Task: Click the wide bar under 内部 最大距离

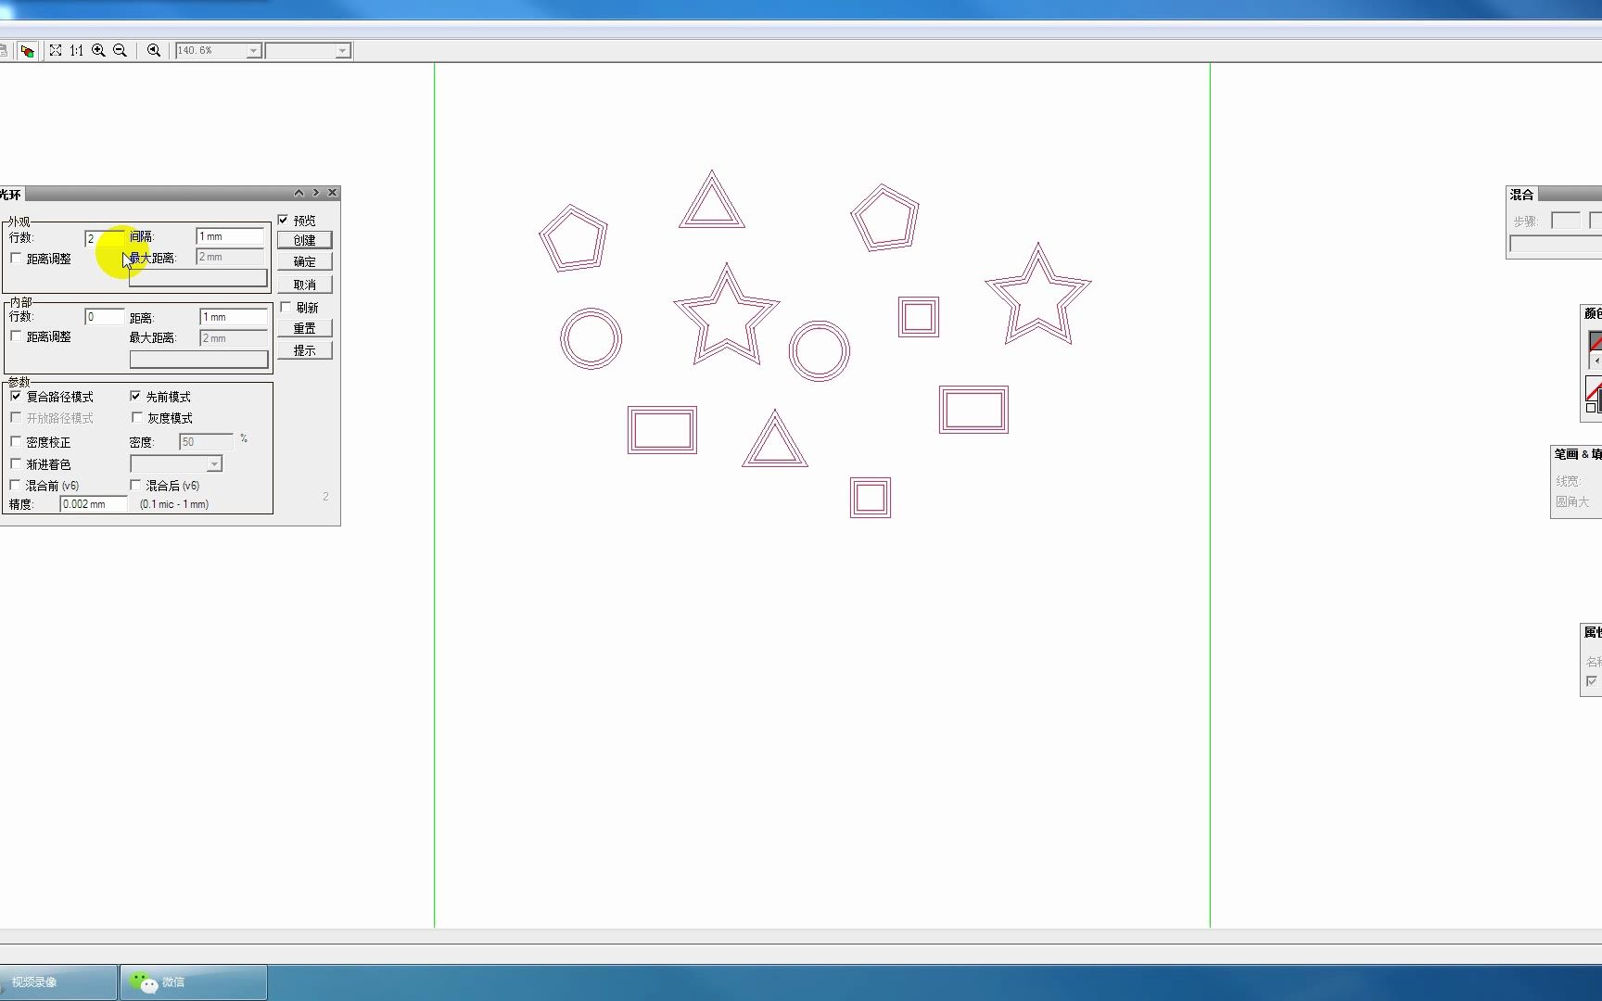Action: pyautogui.click(x=199, y=360)
